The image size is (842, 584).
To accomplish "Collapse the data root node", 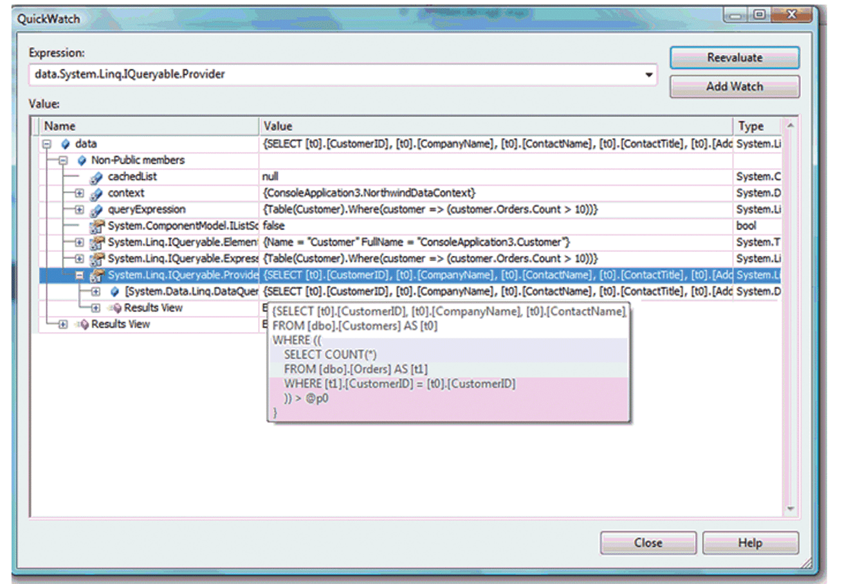I will 47,144.
